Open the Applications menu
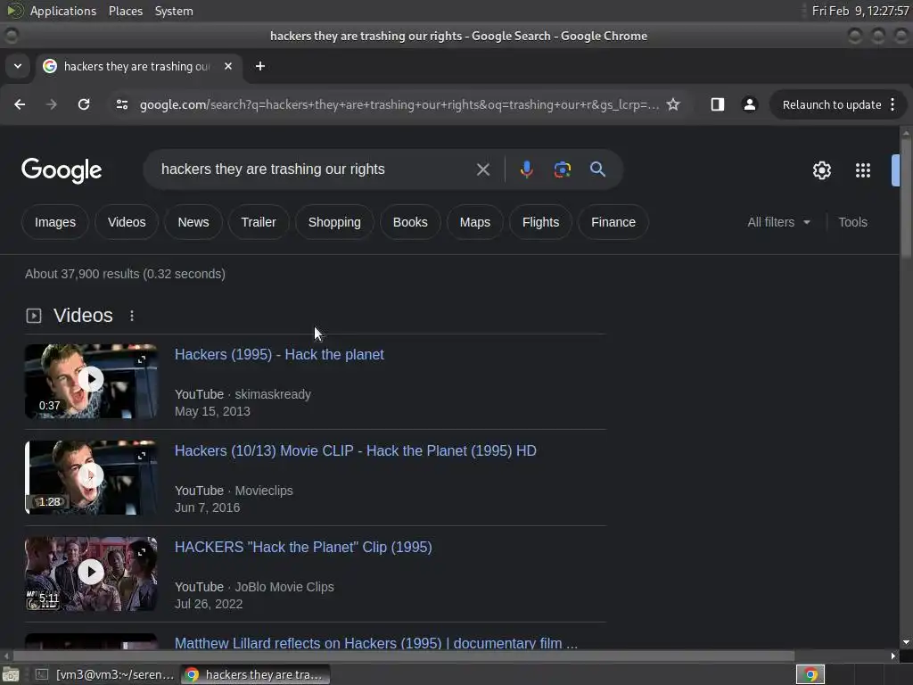Screen dimensions: 913x685 point(63,11)
